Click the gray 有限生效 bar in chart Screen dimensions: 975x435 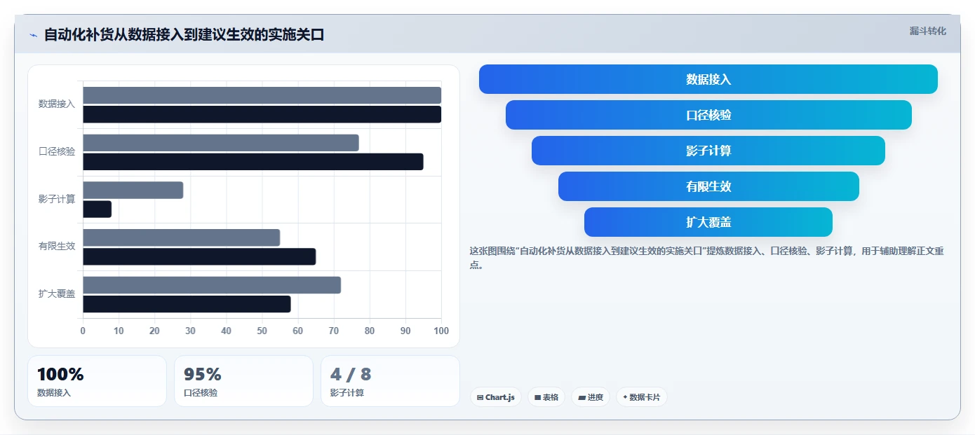pyautogui.click(x=182, y=237)
